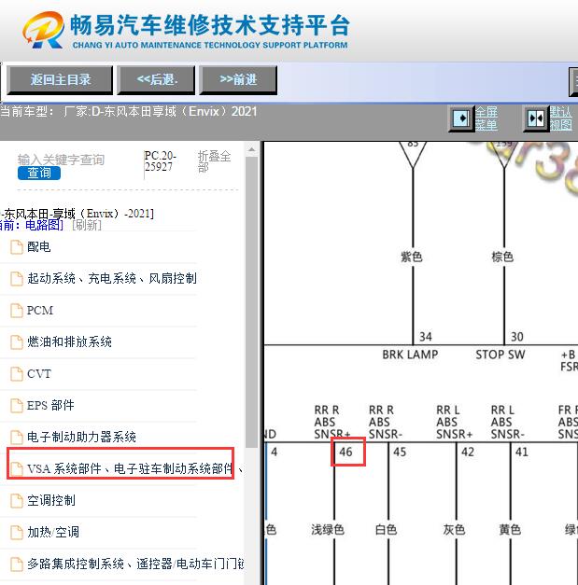
Task: Click the 棕色 wire color label
Action: (502, 257)
